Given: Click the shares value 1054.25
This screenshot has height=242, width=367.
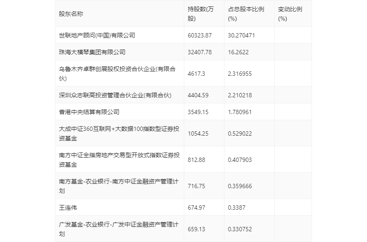Looking at the screenshot, I should pyautogui.click(x=198, y=133).
